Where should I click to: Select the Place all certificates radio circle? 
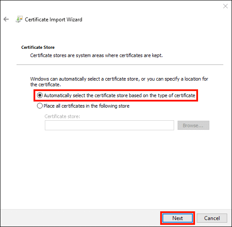(40, 106)
